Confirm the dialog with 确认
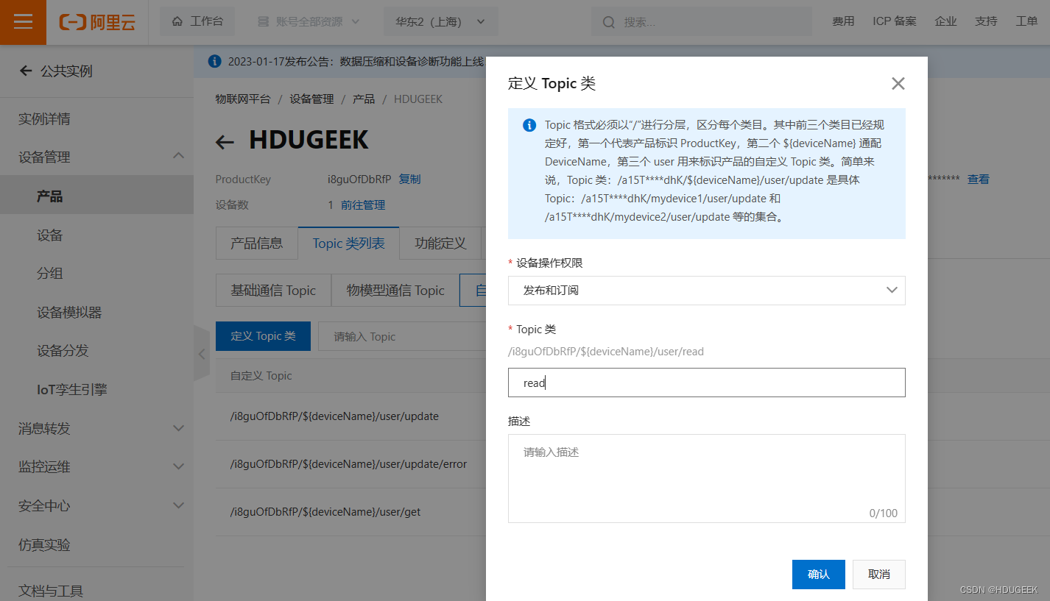 [819, 575]
